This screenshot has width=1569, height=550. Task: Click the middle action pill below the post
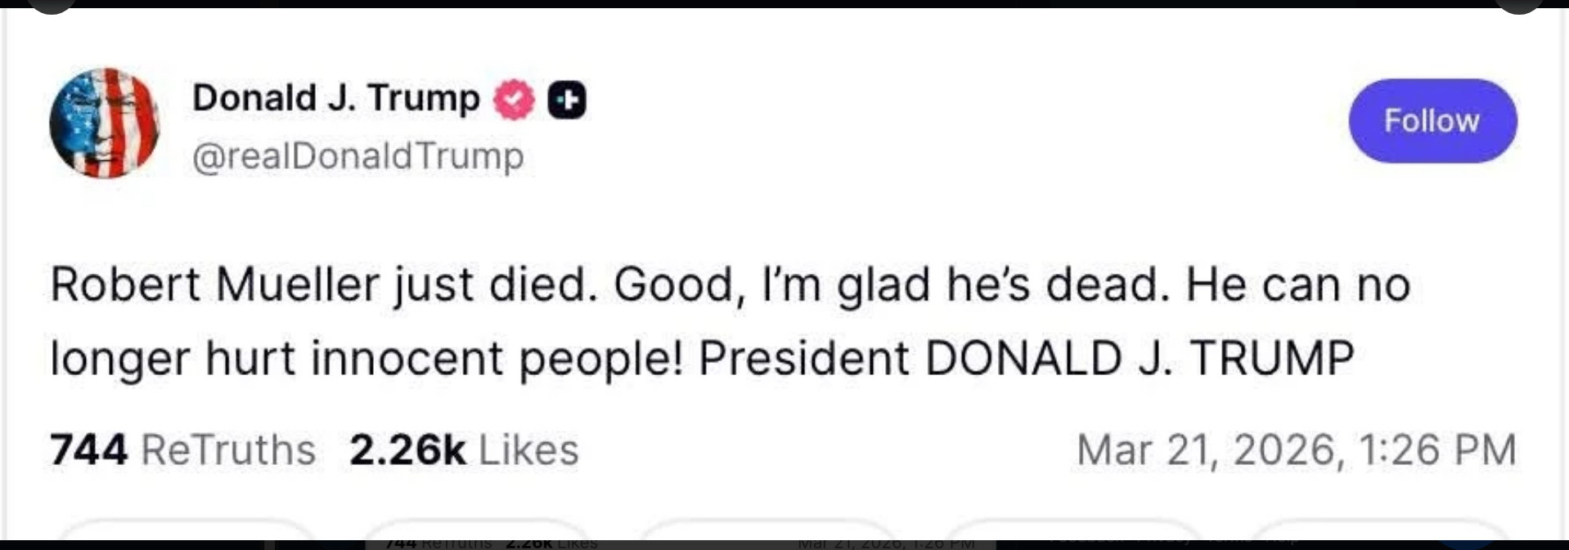pos(769,530)
